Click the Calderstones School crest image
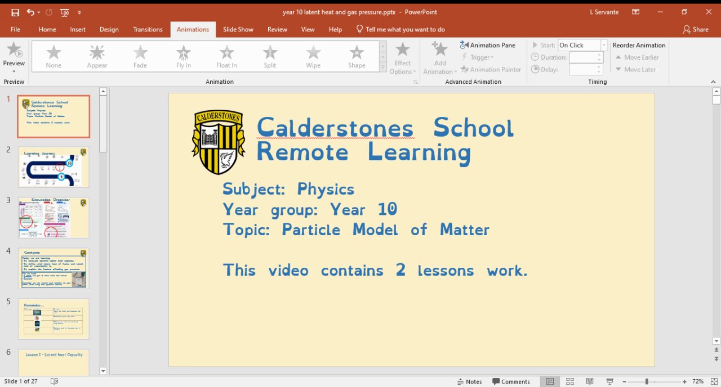Viewport: 721px width, 387px height. tap(218, 142)
